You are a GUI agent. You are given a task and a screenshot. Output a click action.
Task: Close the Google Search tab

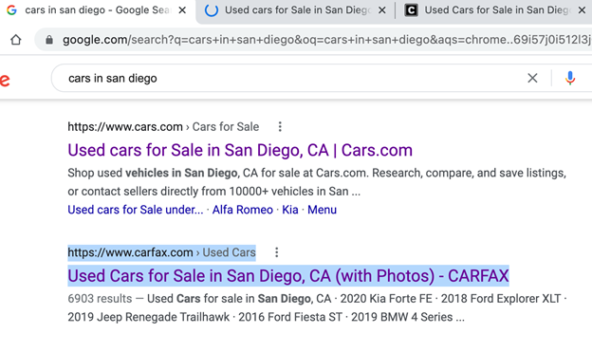[x=182, y=10]
